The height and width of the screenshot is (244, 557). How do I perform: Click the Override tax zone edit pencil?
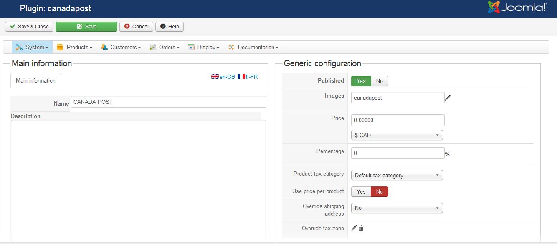(x=354, y=228)
